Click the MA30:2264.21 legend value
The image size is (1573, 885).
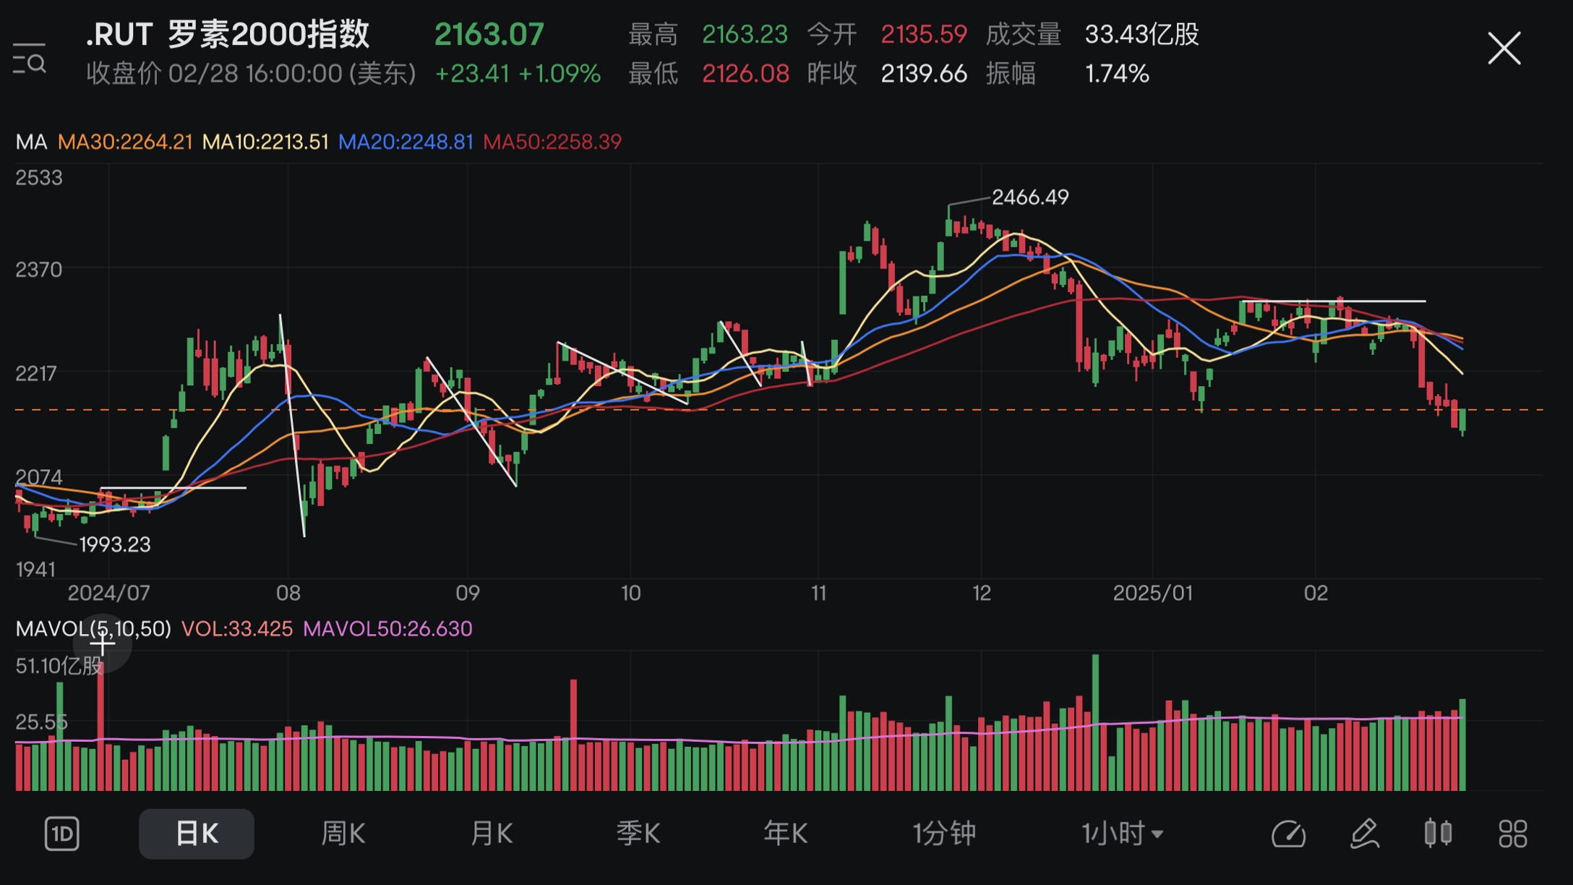click(x=125, y=142)
